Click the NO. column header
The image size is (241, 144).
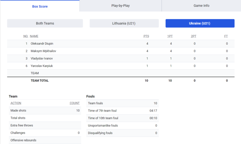coord(26,36)
